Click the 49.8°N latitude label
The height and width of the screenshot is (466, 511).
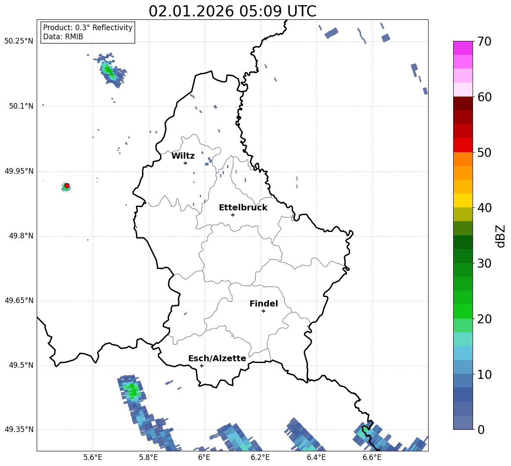click(21, 236)
